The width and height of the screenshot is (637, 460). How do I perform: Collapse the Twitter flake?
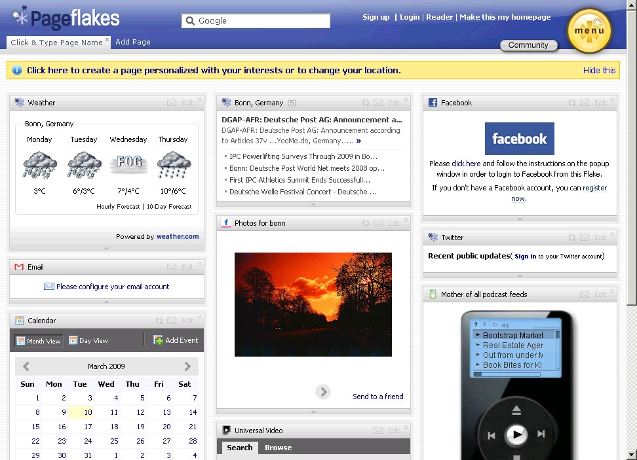pyautogui.click(x=520, y=275)
